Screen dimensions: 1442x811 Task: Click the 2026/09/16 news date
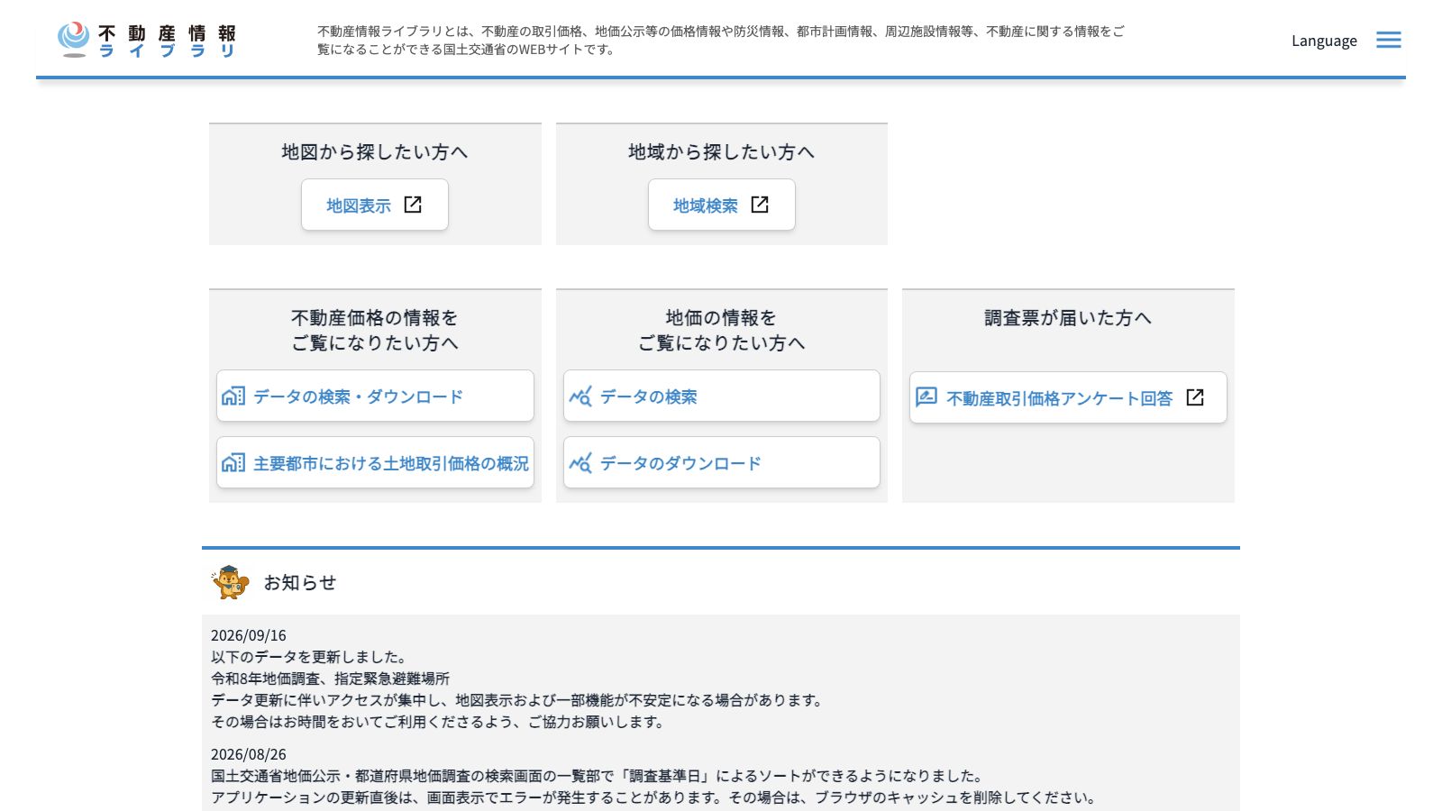[x=249, y=635]
